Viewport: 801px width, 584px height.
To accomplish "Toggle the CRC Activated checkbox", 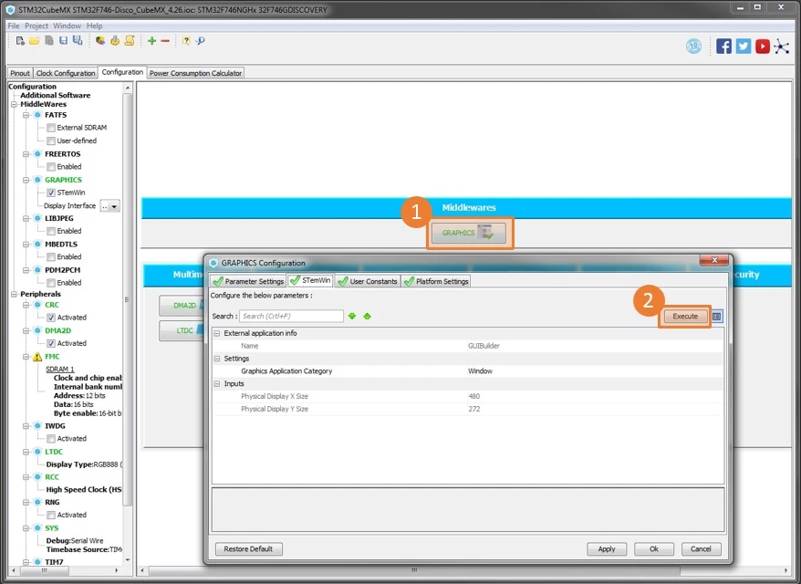I will pos(51,318).
